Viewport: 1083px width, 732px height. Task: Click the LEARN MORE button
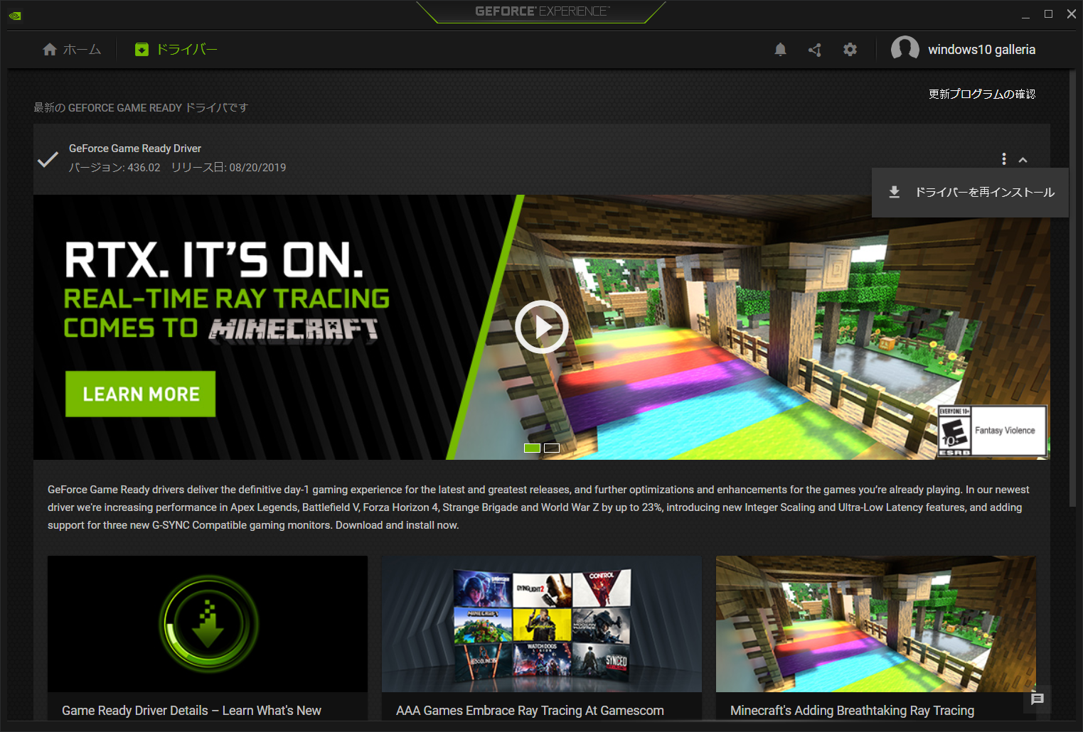[141, 394]
